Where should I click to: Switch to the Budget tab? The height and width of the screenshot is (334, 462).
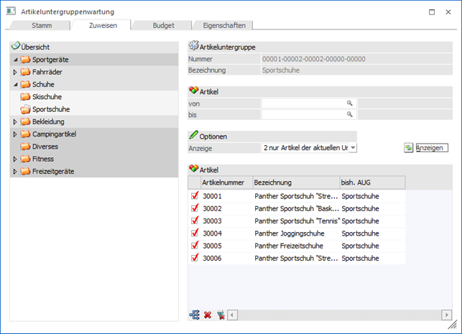pyautogui.click(x=162, y=25)
